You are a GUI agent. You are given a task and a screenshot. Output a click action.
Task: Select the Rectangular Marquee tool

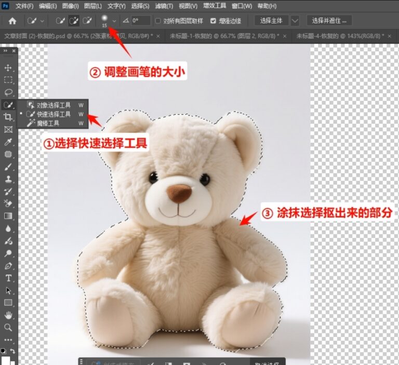(8, 80)
